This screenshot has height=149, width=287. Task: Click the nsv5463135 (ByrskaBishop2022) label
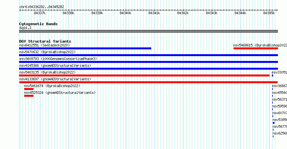pyautogui.click(x=47, y=72)
